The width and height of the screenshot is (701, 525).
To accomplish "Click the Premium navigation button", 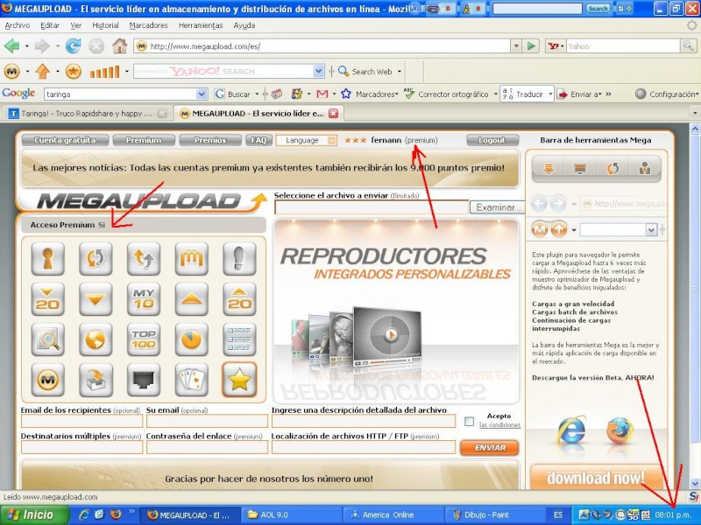I will pos(144,140).
